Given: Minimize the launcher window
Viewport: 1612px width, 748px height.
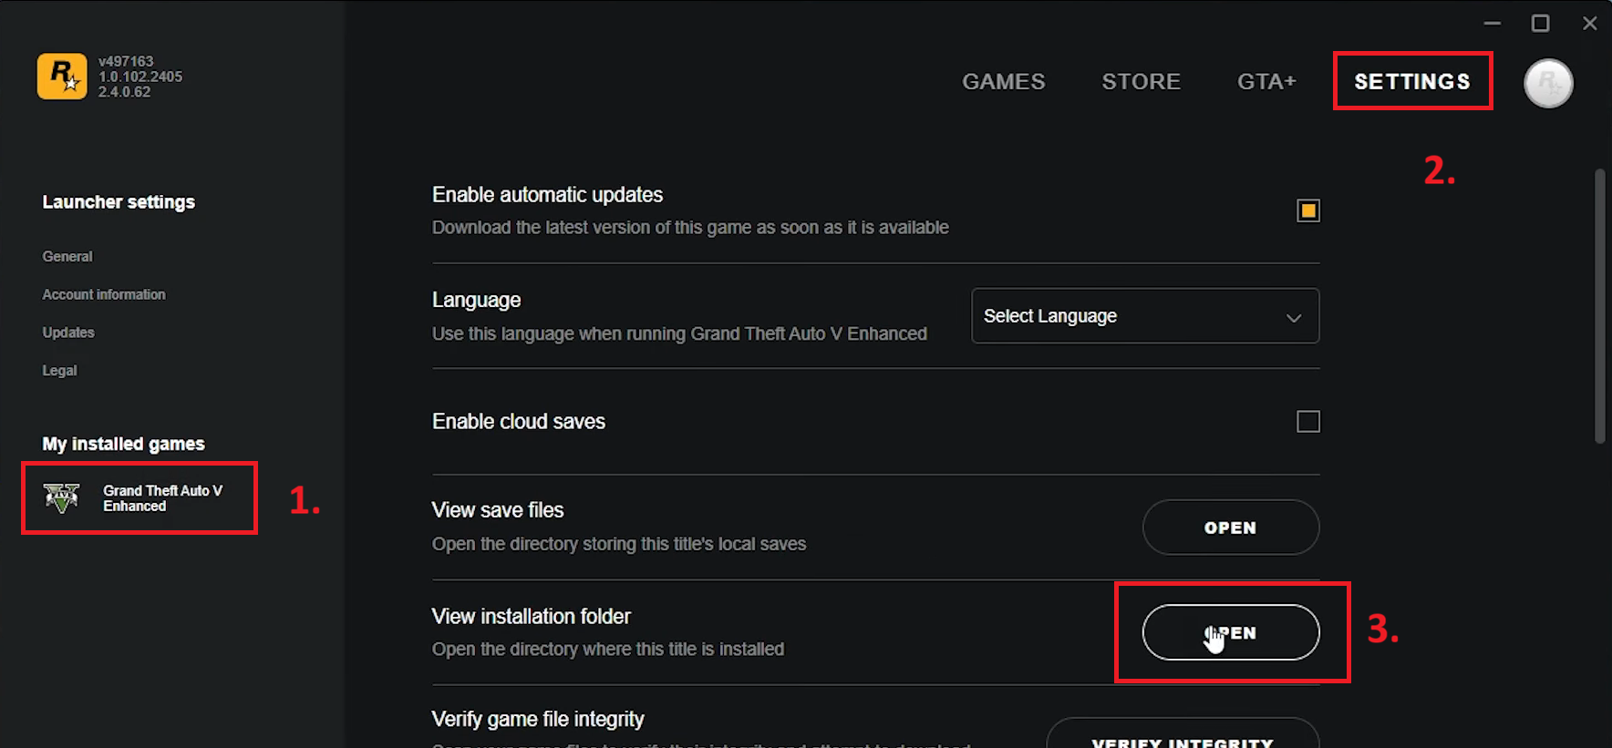Looking at the screenshot, I should point(1492,24).
